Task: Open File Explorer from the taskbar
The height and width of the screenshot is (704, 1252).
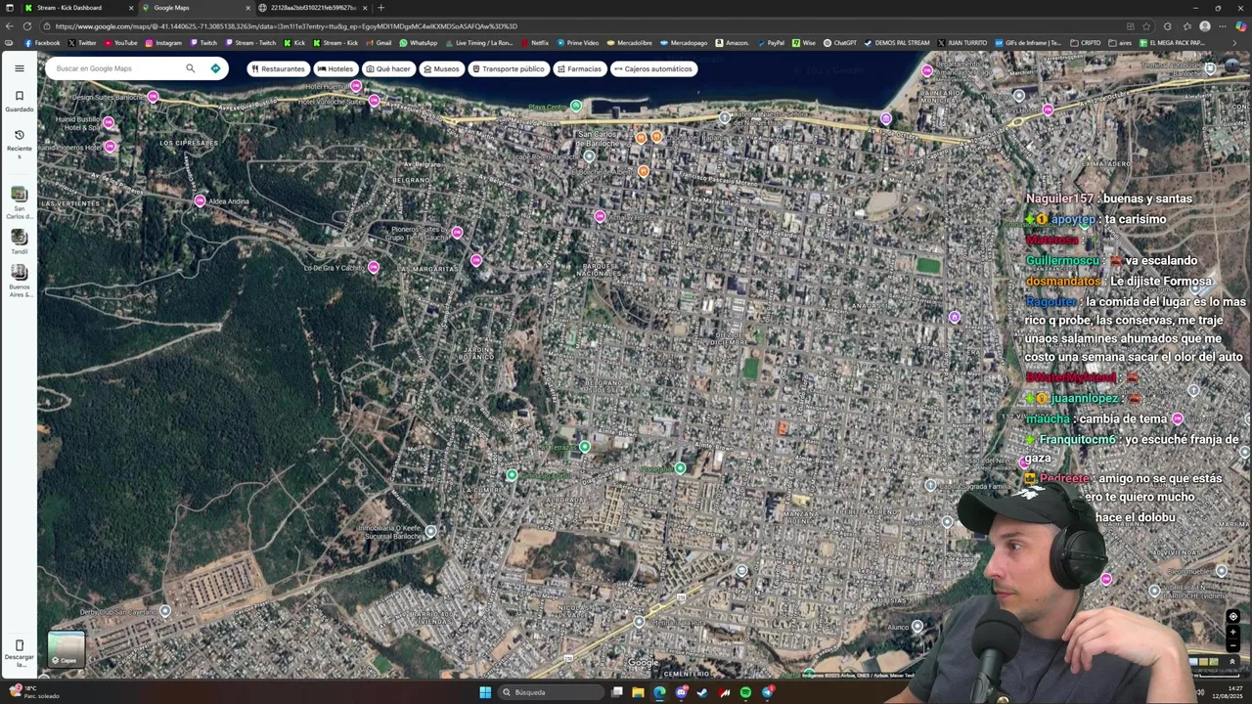Action: click(638, 692)
